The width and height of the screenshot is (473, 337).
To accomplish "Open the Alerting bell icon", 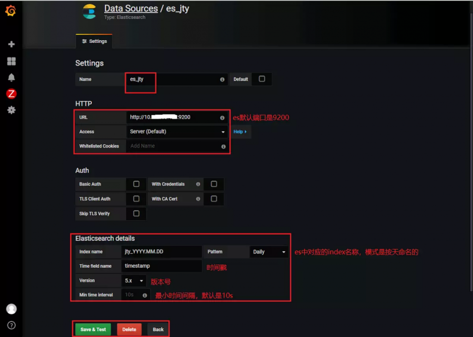I will click(12, 78).
